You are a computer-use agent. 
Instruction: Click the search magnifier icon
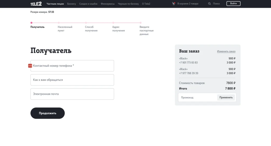210,4
